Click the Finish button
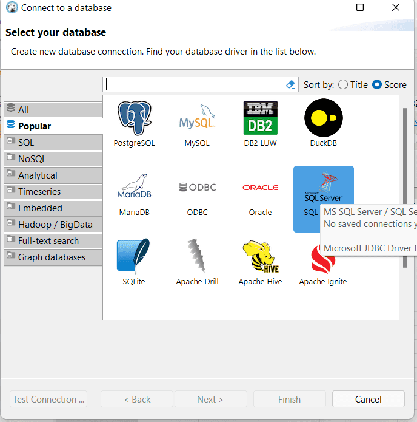Screen dimensions: 417x422 click(289, 399)
